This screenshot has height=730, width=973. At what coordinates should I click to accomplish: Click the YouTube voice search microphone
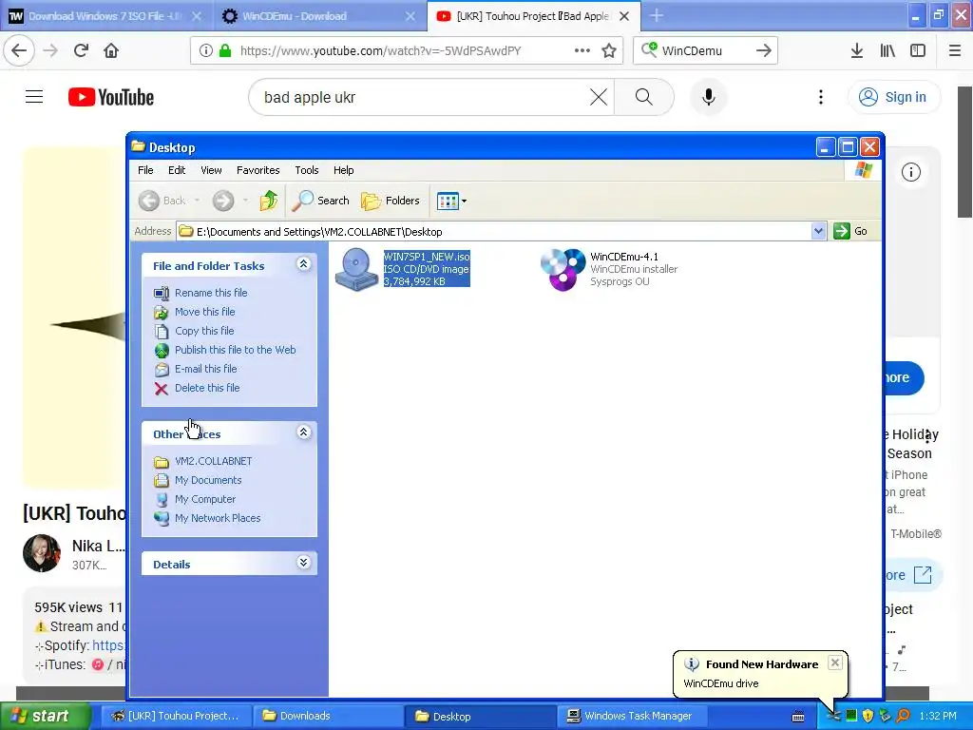click(x=709, y=97)
